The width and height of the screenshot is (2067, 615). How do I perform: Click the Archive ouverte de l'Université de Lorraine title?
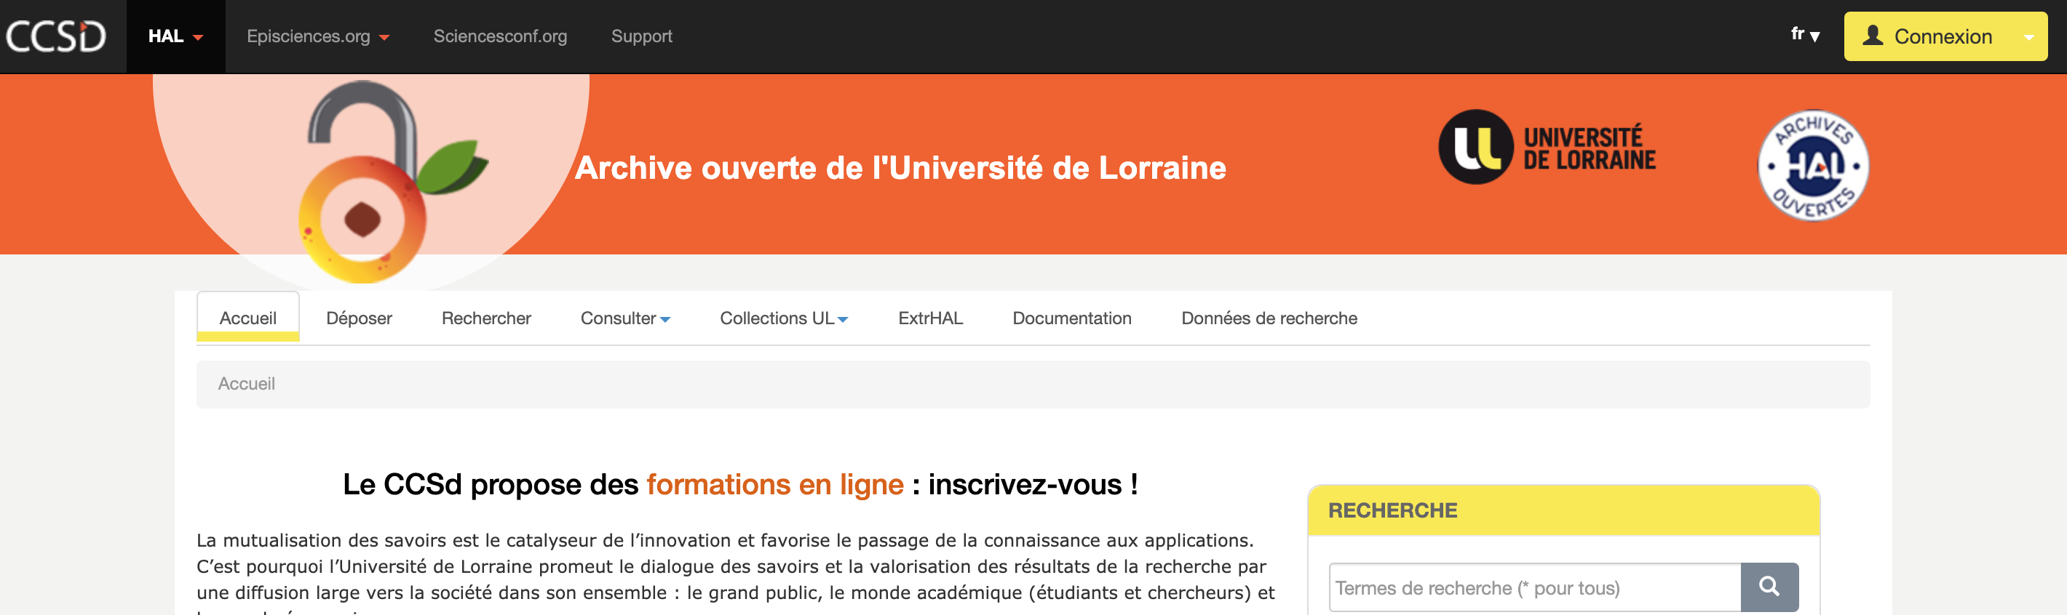(900, 169)
